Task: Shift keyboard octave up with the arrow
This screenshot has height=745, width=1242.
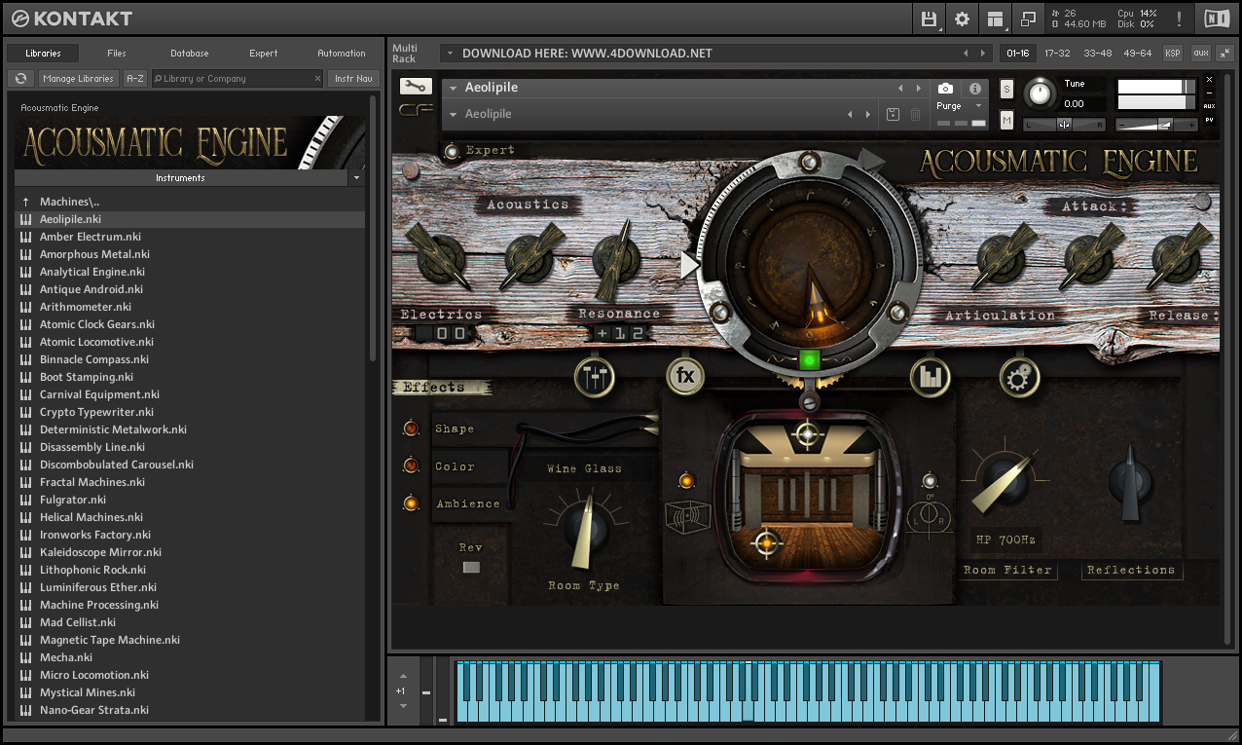Action: 403,676
